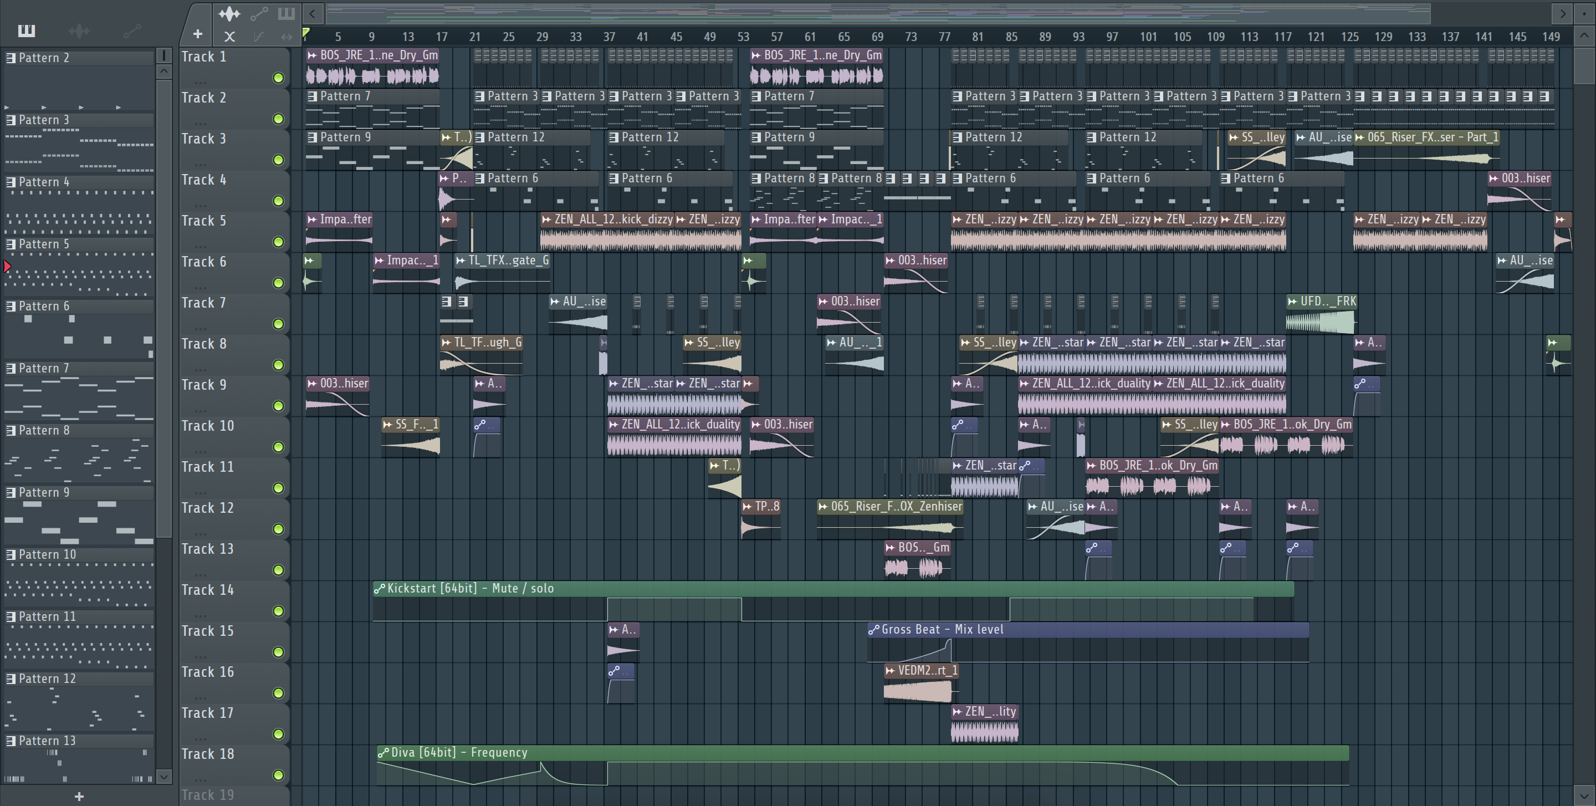This screenshot has width=1596, height=806.
Task: Click playlist vertical down arrow
Action: [x=1584, y=795]
